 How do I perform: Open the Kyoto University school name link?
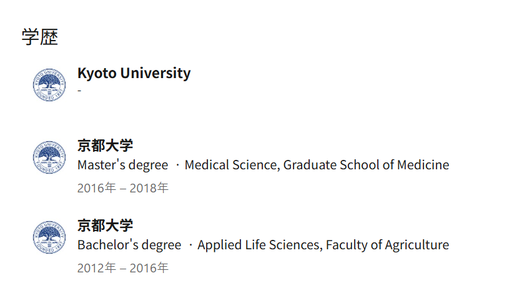(x=134, y=73)
